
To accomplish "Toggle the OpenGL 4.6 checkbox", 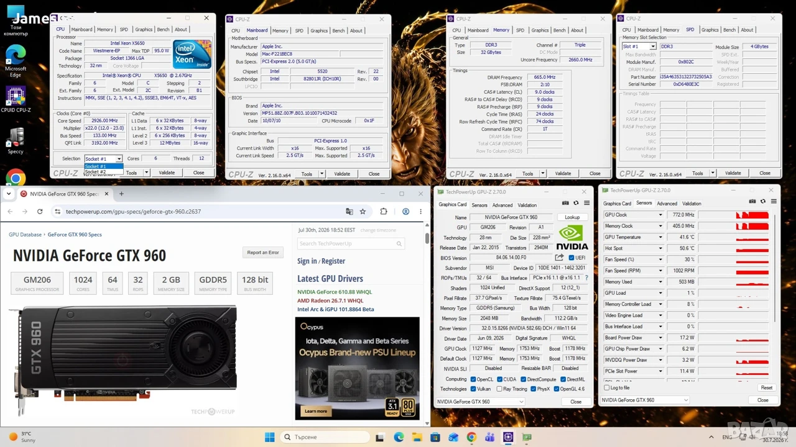I will point(556,389).
